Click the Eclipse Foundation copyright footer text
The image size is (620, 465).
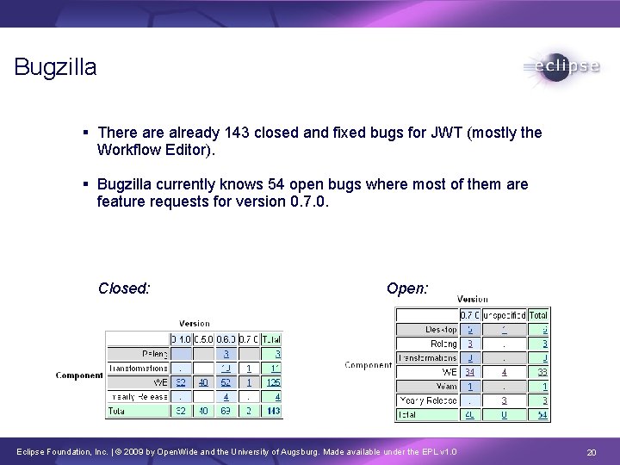237,451
